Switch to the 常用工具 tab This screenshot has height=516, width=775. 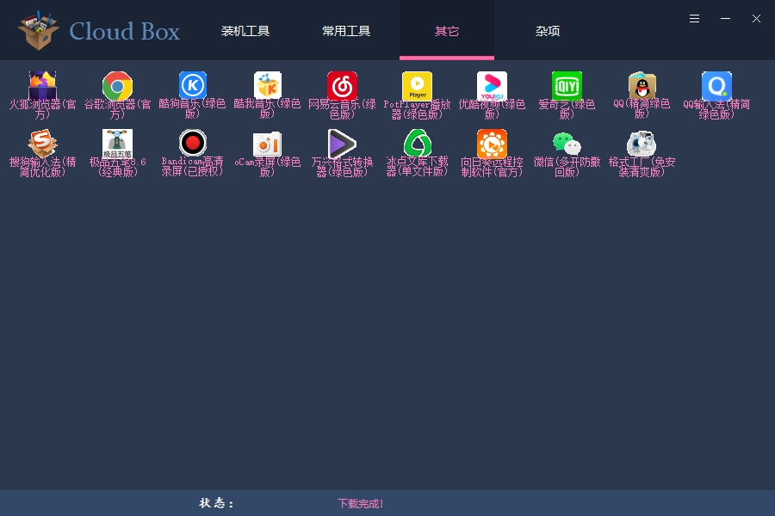pos(346,31)
